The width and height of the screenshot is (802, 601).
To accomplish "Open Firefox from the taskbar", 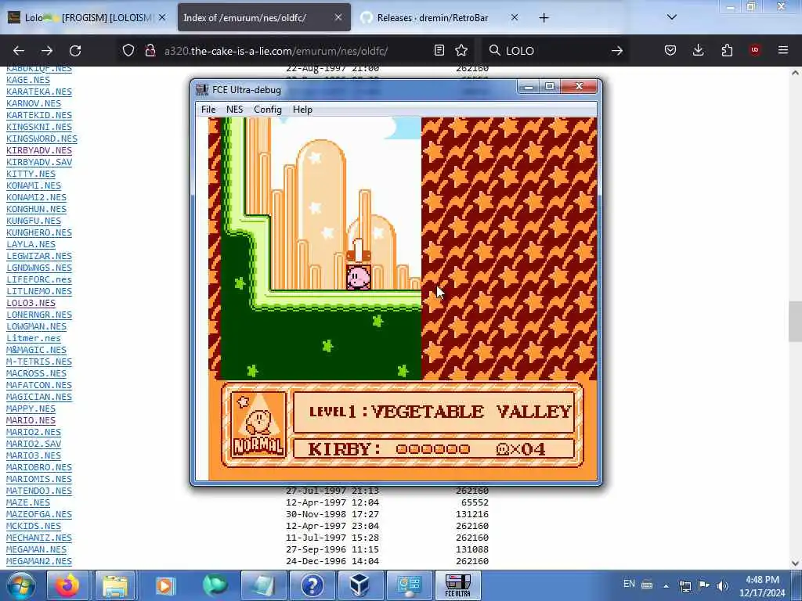I will [x=67, y=585].
